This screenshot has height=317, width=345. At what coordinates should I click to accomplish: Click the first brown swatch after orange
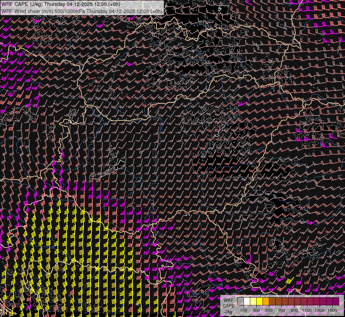point(272,301)
